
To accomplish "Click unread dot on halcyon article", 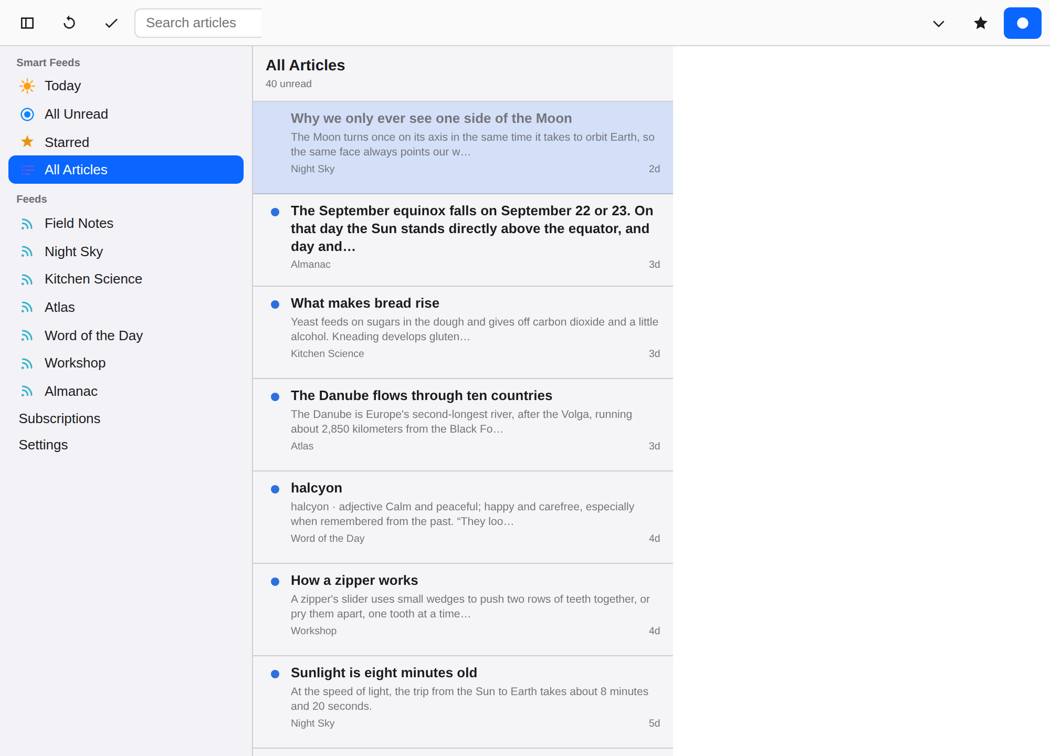I will coord(275,489).
